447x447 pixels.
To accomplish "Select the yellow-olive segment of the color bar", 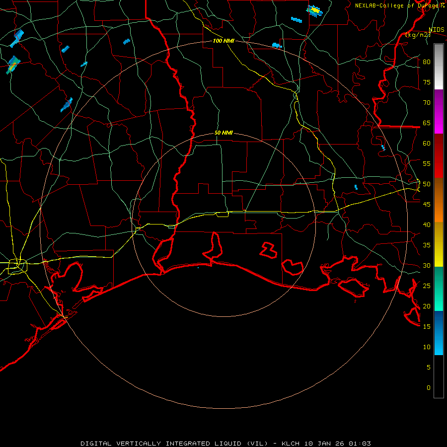I will click(x=439, y=244).
